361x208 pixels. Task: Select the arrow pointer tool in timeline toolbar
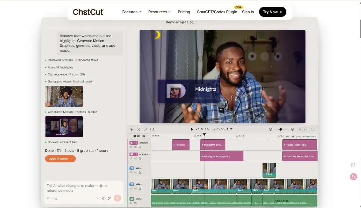coord(132,129)
